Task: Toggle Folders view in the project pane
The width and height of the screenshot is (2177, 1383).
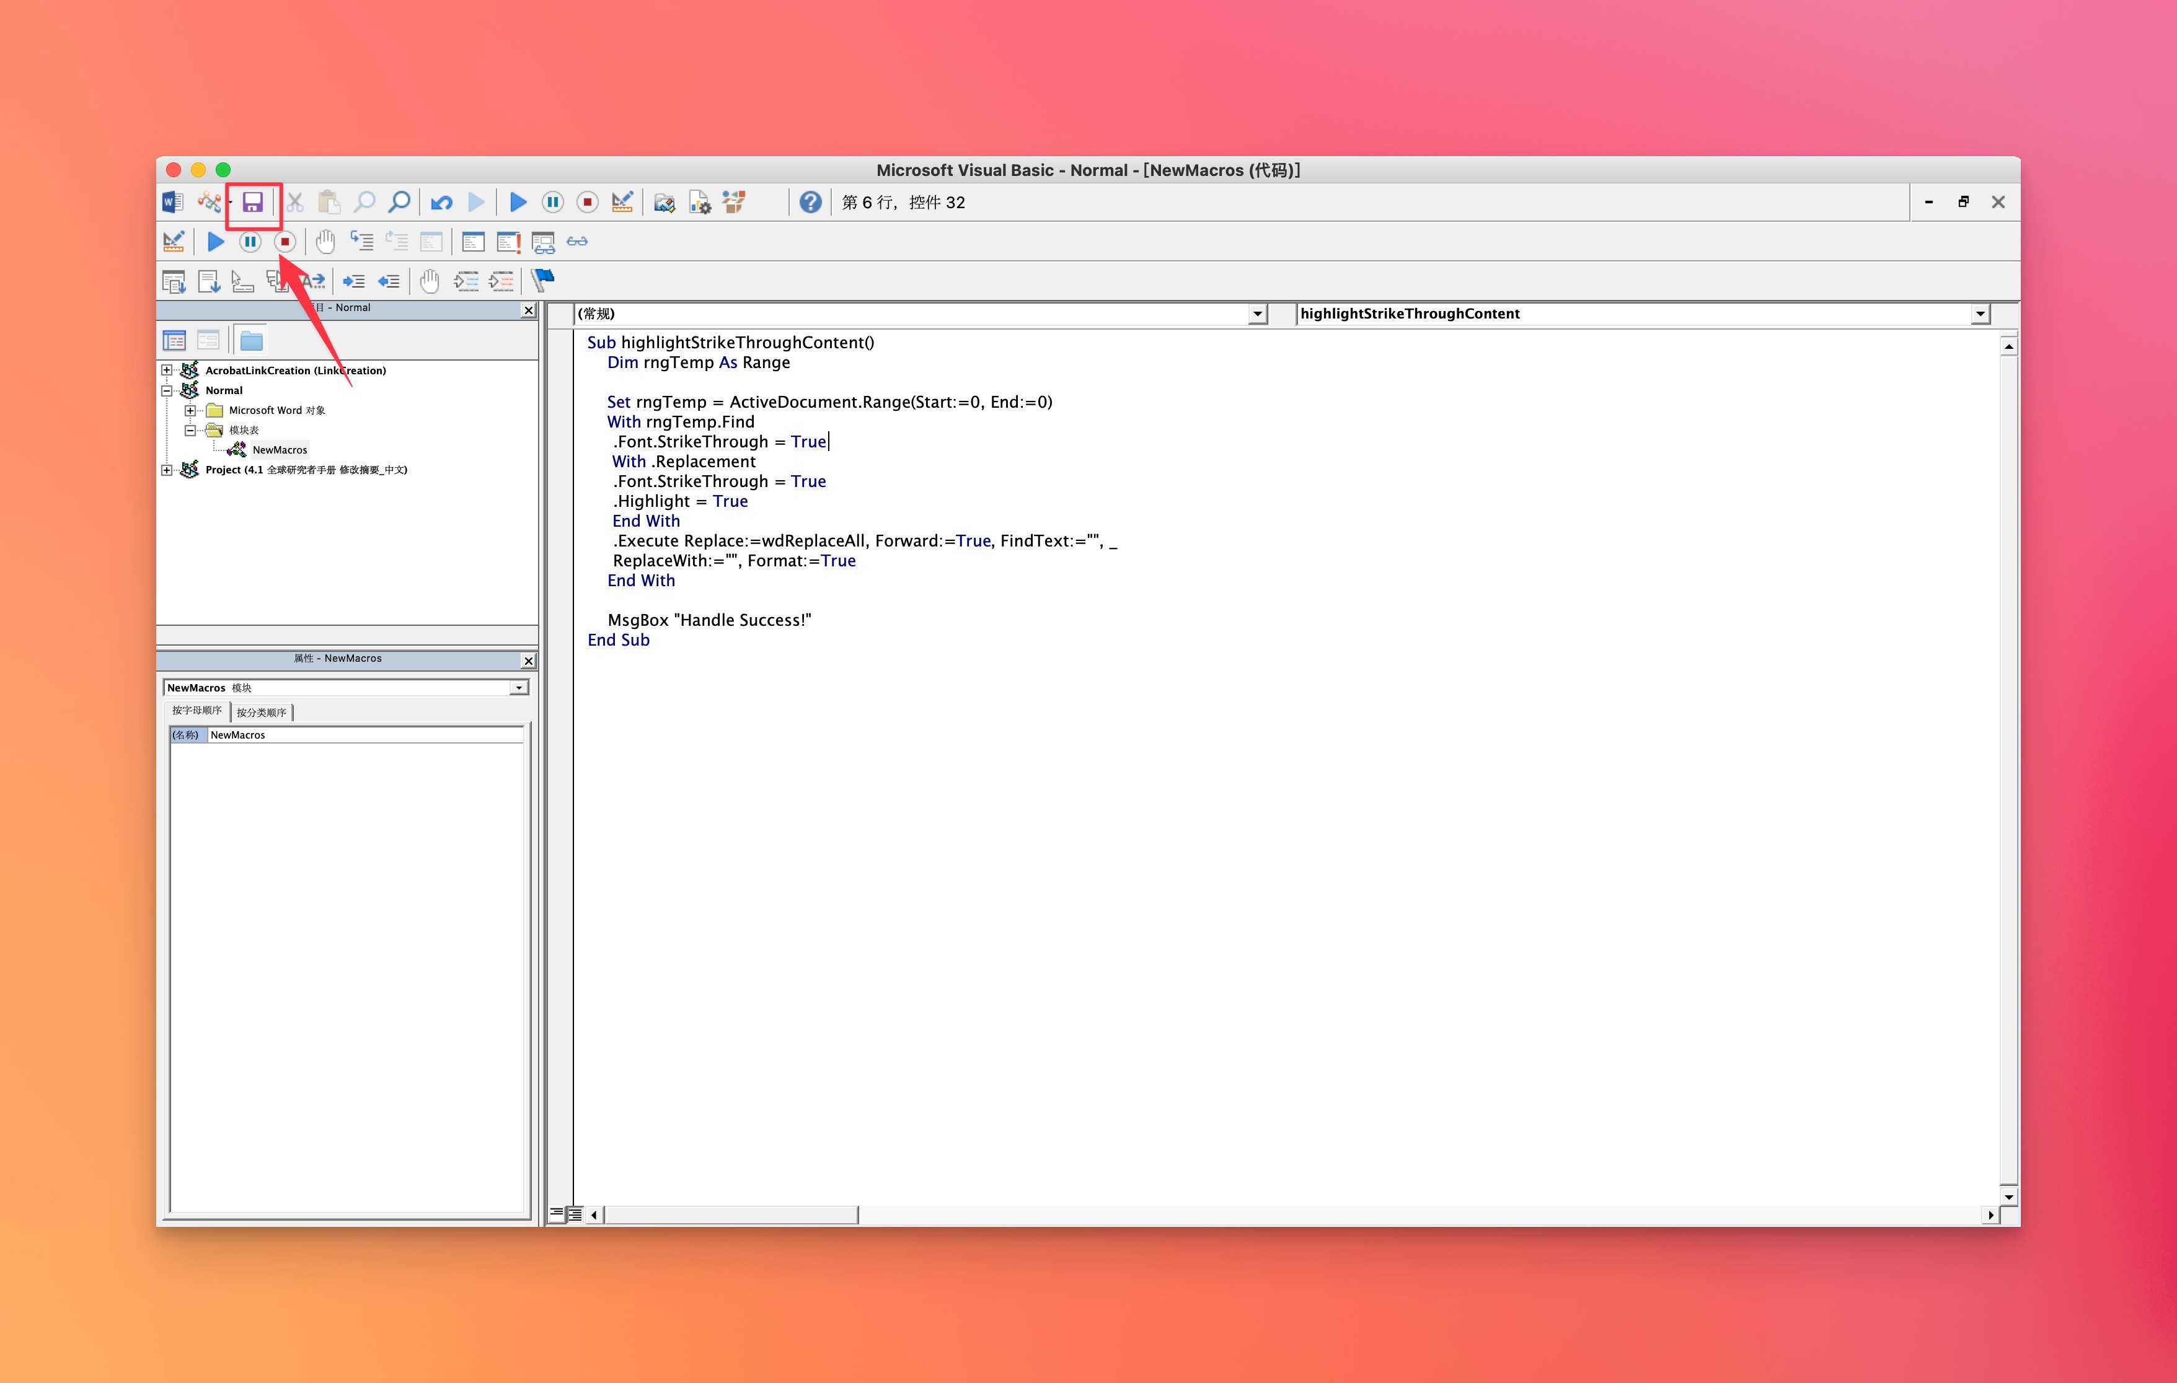Action: coord(251,341)
